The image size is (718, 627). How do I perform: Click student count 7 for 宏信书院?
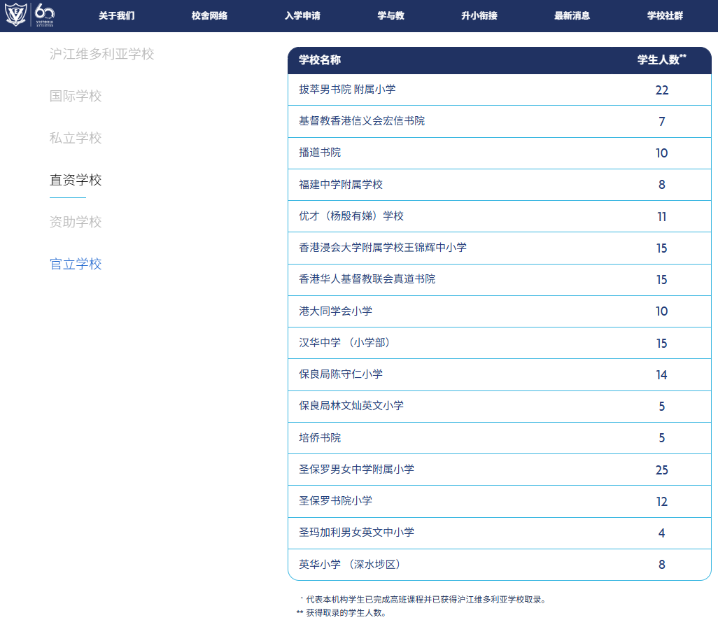coord(662,121)
